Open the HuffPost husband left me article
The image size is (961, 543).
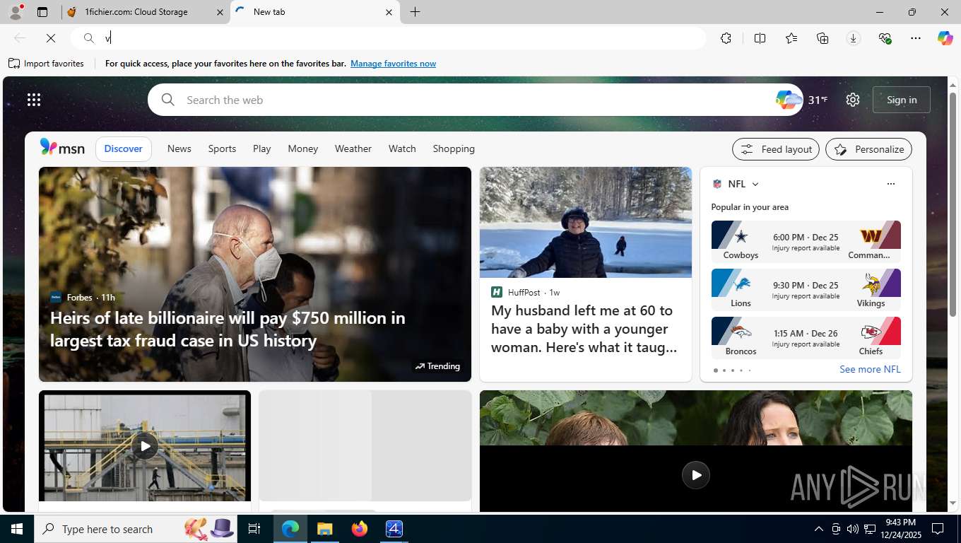pos(585,329)
